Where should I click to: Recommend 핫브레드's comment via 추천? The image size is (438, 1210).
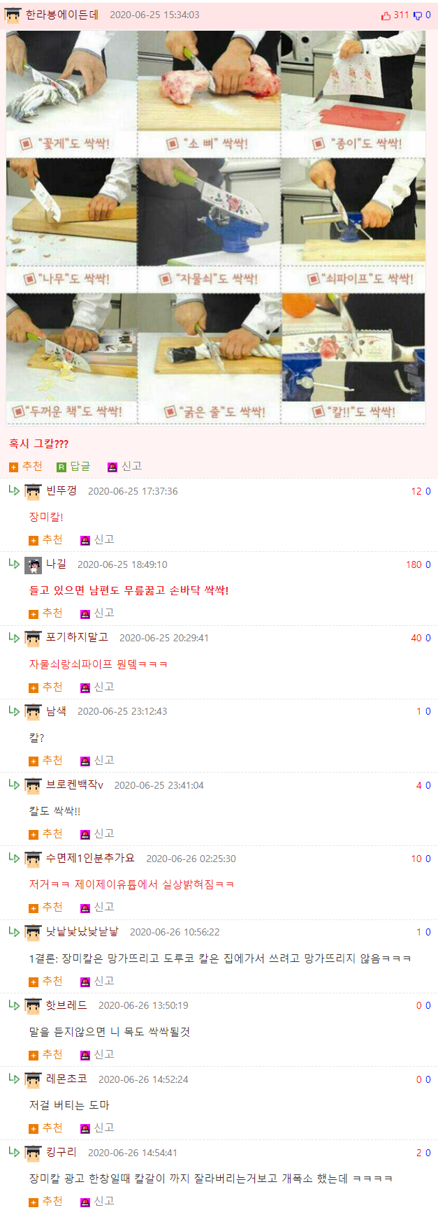coord(45,1054)
